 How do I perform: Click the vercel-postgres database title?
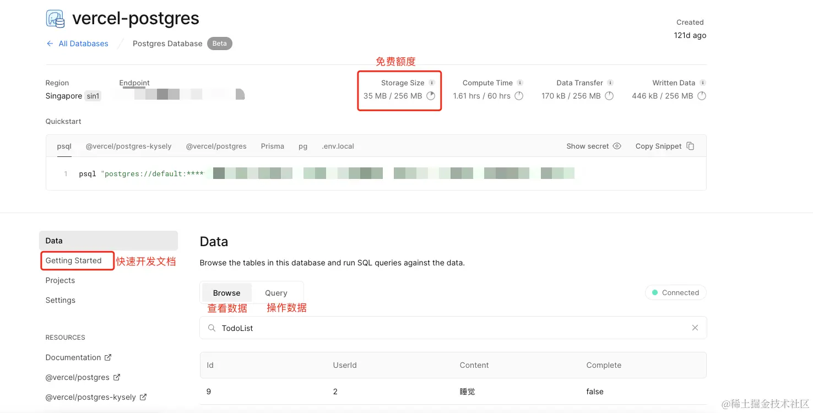click(x=135, y=19)
